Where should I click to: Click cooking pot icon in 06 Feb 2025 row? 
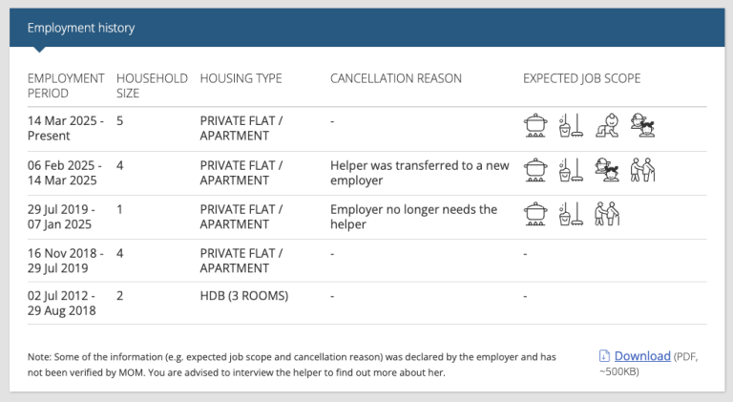point(535,170)
